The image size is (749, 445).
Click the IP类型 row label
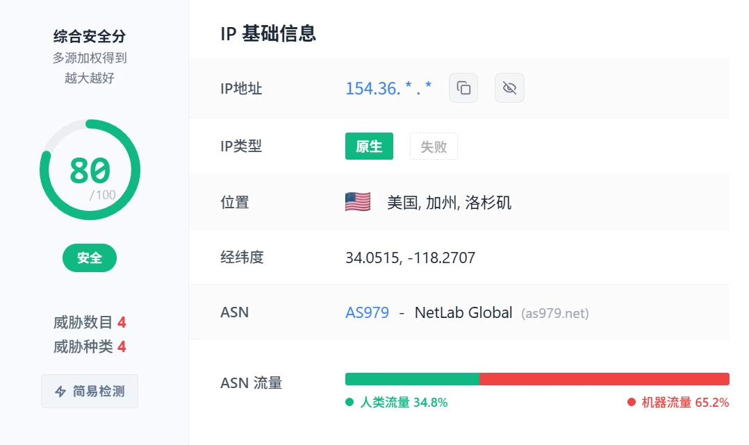pyautogui.click(x=241, y=146)
